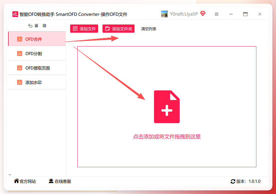Click the version number 1.0.1.0
The height and width of the screenshot is (194, 276).
pos(254,181)
